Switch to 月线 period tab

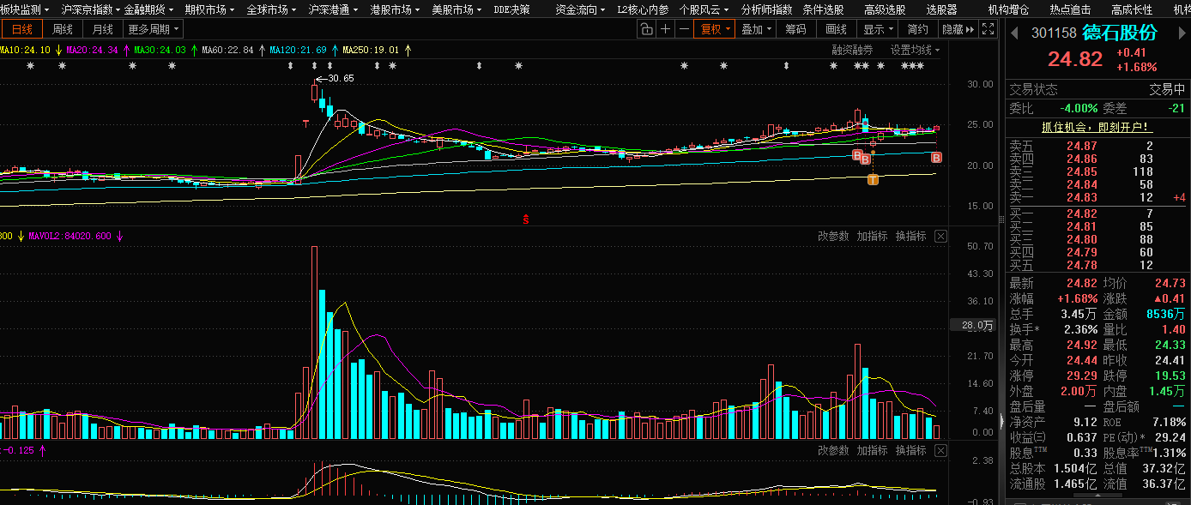pyautogui.click(x=103, y=29)
